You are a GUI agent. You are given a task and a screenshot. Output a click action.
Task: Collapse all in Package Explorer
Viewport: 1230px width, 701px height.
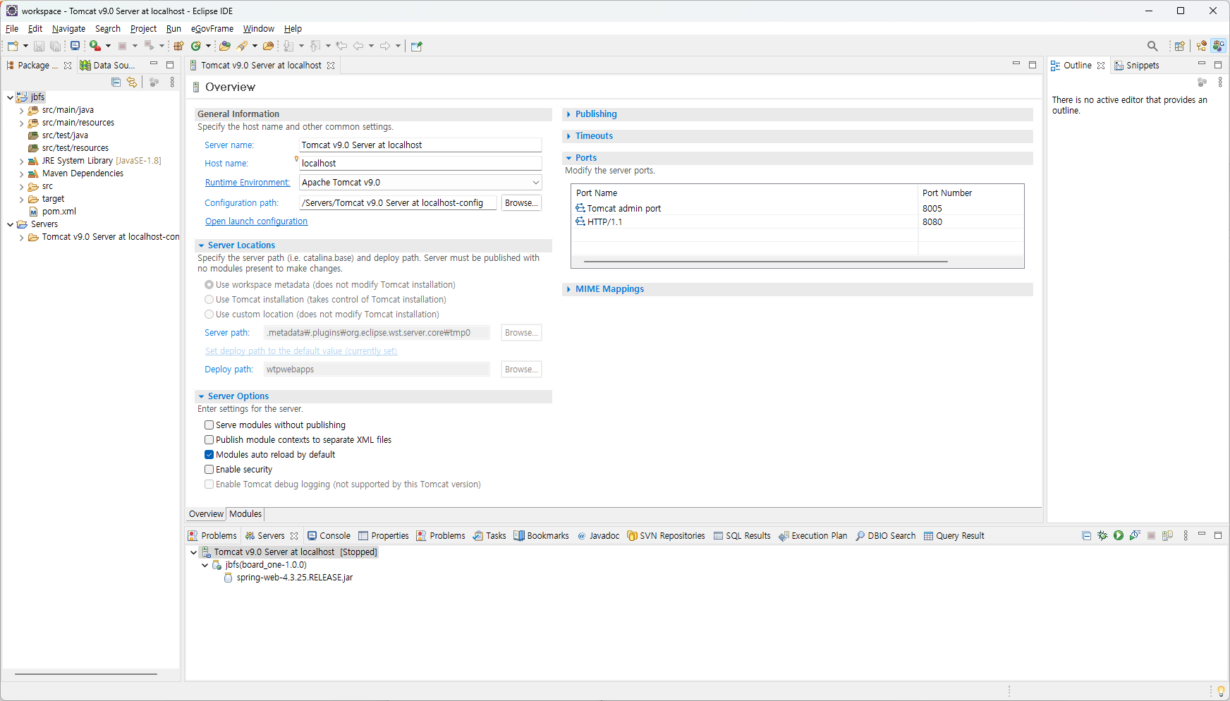116,83
